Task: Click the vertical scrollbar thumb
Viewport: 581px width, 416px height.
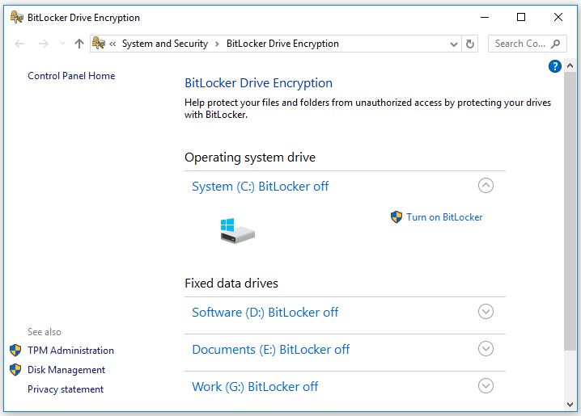Action: [570, 211]
